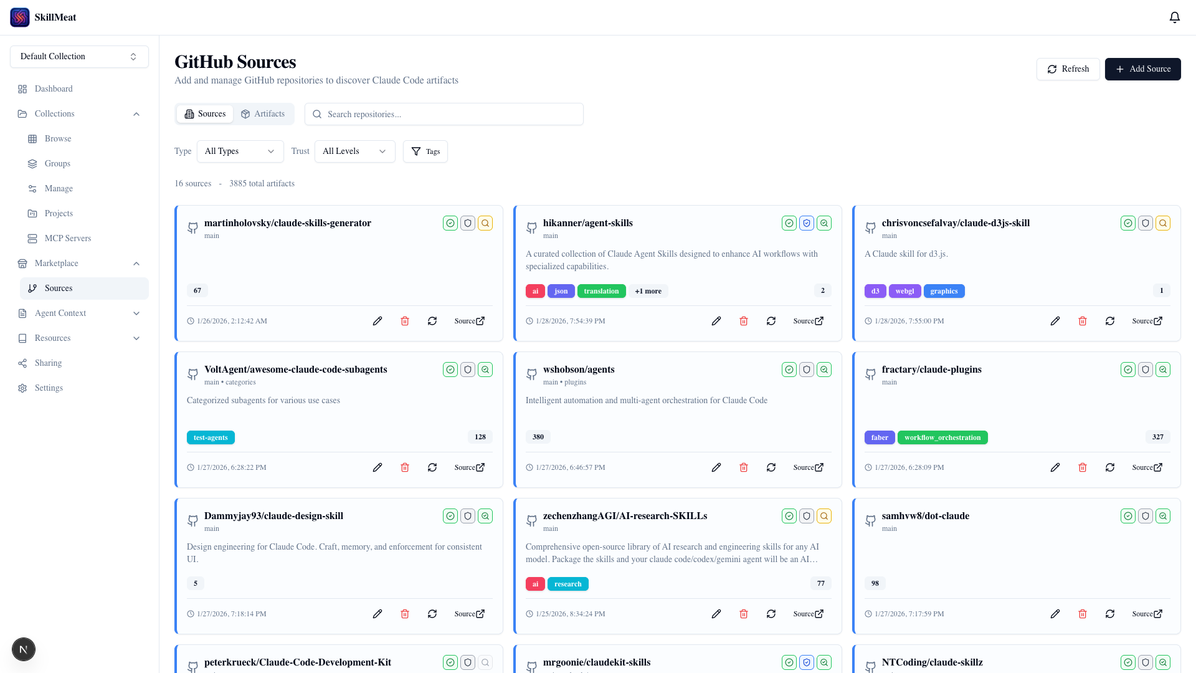Click the test-agents tag

tap(211, 437)
